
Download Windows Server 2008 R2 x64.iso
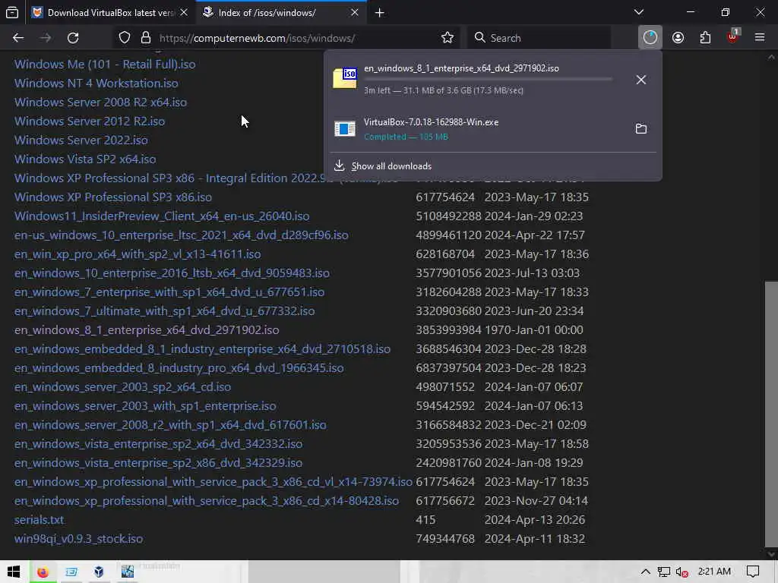(101, 102)
